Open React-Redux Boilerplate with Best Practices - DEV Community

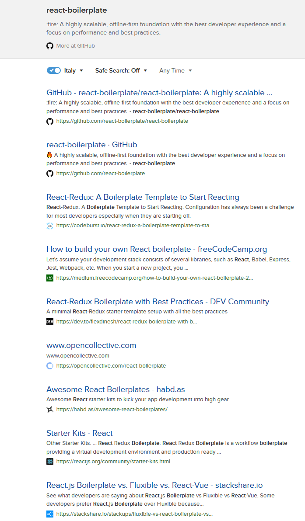click(x=158, y=302)
